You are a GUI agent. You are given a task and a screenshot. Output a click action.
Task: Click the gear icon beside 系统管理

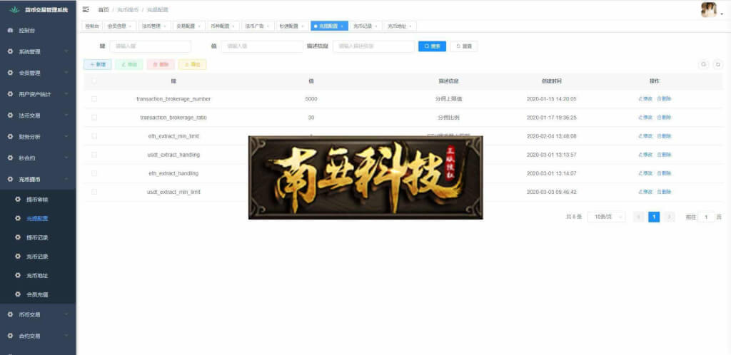pos(10,51)
